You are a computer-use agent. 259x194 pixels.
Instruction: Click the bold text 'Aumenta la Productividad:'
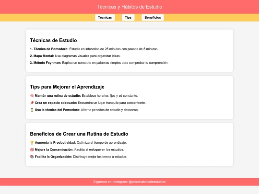55,143
